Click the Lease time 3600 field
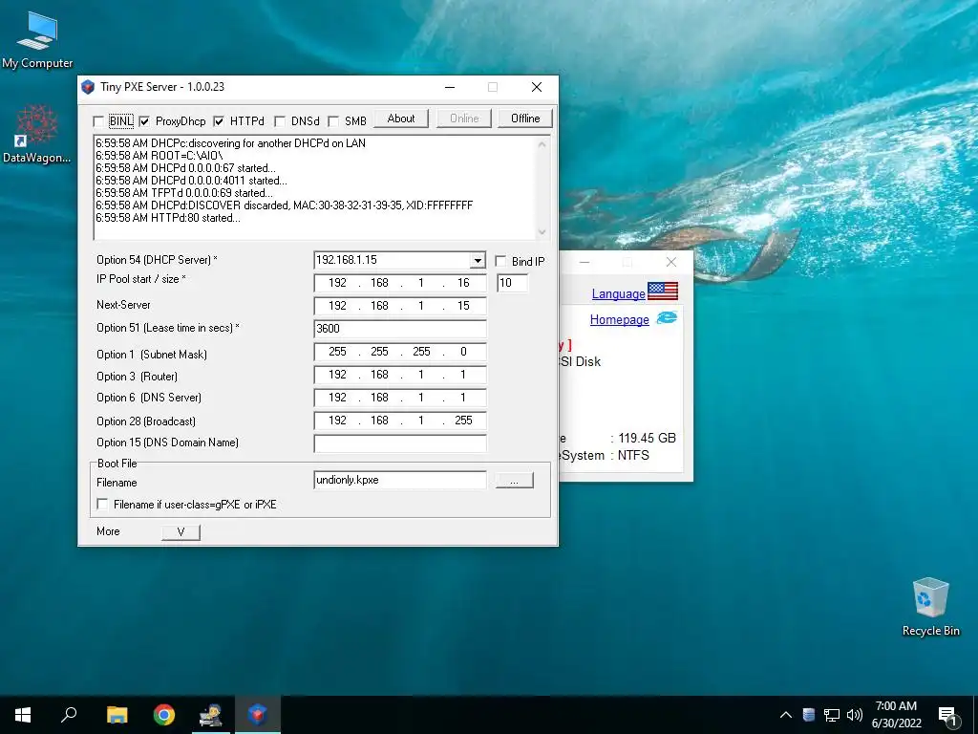Viewport: 978px width, 734px height. [400, 329]
